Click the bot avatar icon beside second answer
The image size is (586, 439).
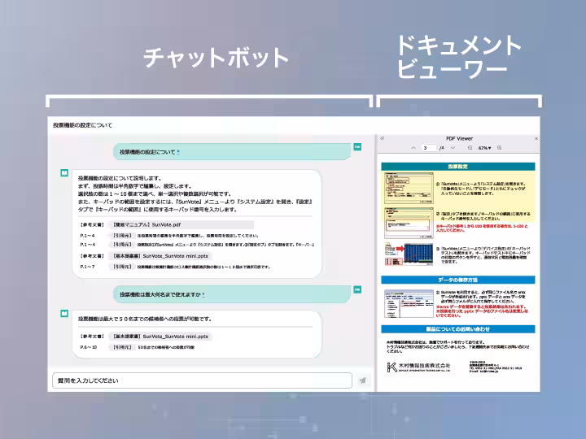(x=63, y=312)
